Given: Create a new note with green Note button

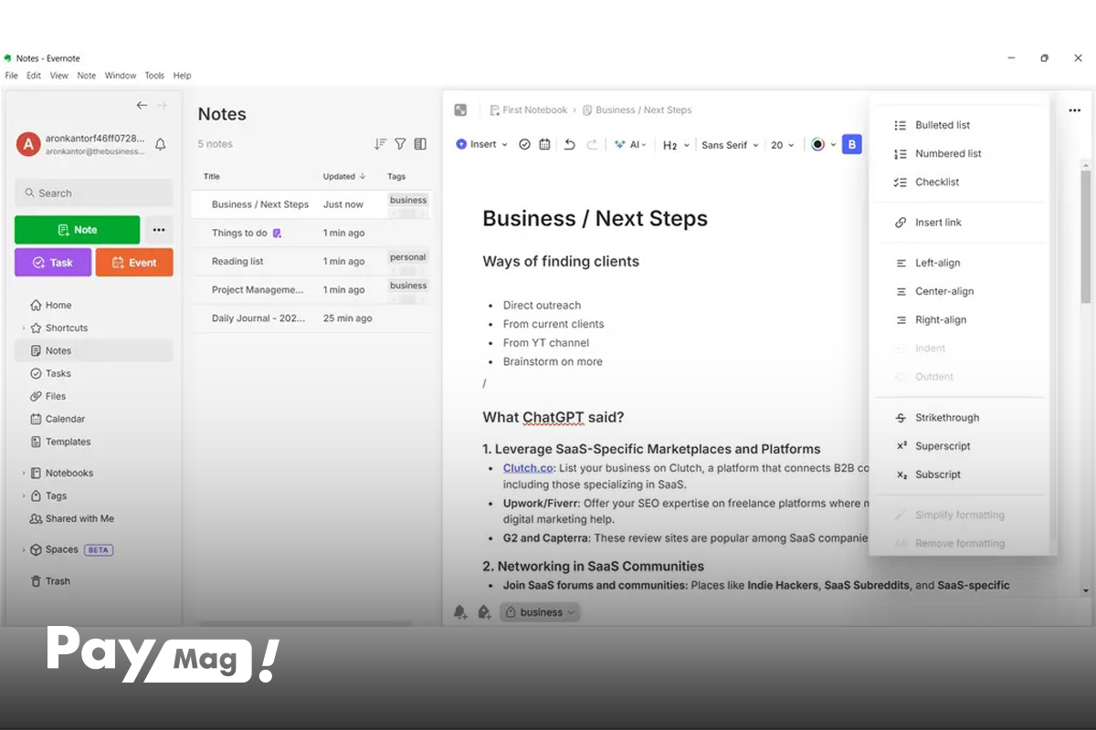Looking at the screenshot, I should pyautogui.click(x=78, y=230).
